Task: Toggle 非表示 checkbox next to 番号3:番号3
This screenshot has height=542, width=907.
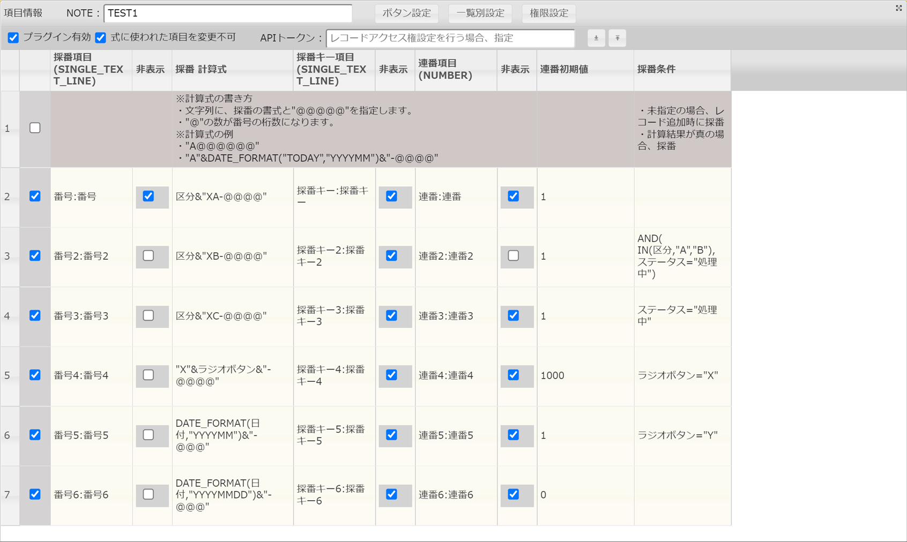Action: pyautogui.click(x=148, y=315)
